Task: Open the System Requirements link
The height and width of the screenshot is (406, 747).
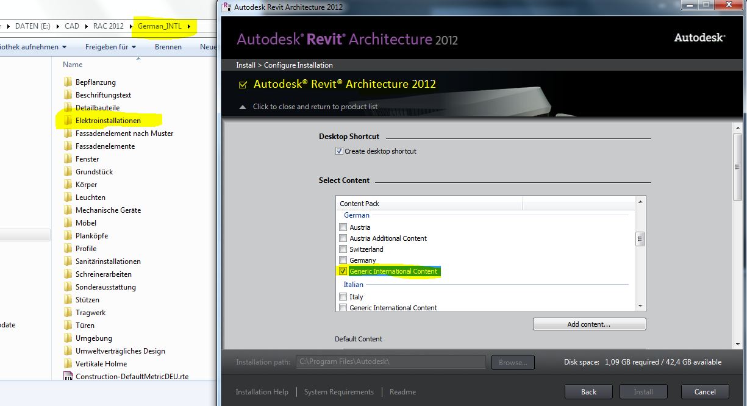Action: [339, 392]
